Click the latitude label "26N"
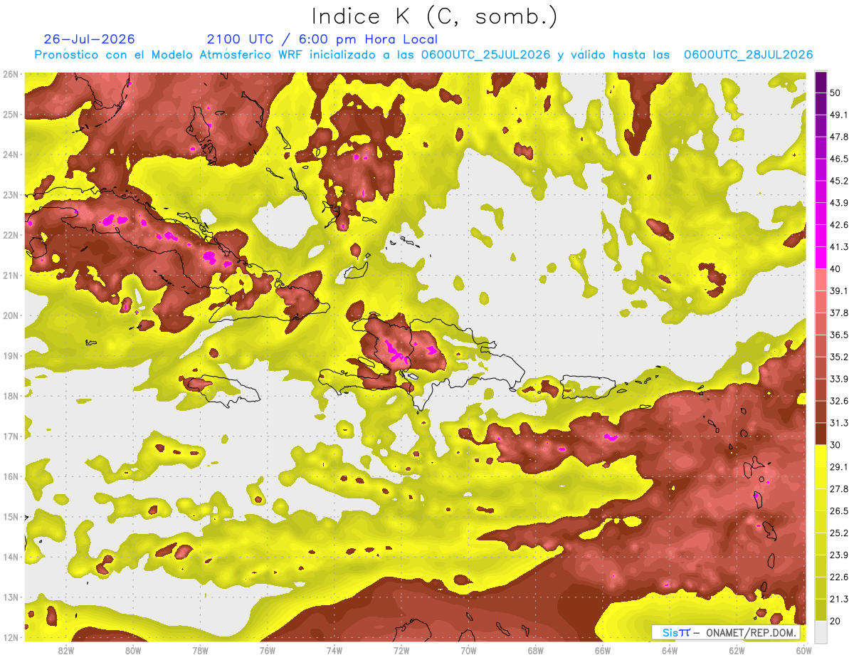Screen dimensions: 854x660 point(11,74)
